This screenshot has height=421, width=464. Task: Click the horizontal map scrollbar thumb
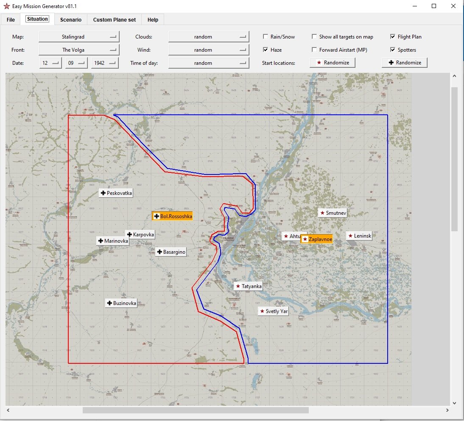coord(195,410)
